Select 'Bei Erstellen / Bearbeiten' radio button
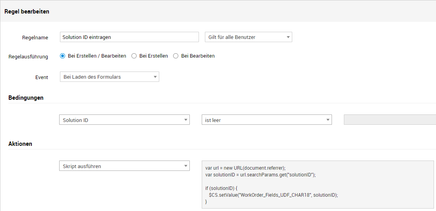This screenshot has height=211, width=436. coord(63,56)
